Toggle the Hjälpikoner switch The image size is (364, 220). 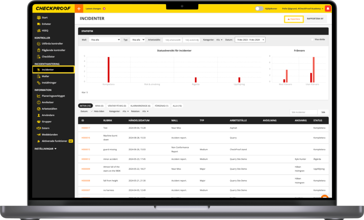click(259, 9)
